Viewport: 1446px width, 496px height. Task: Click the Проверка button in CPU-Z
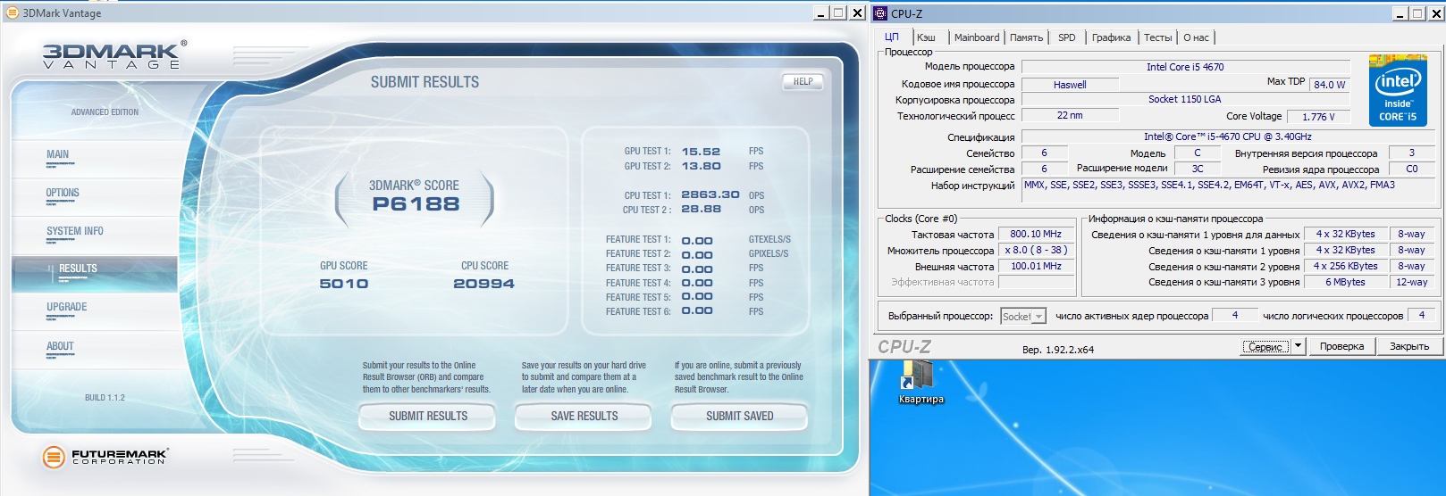[x=1341, y=346]
